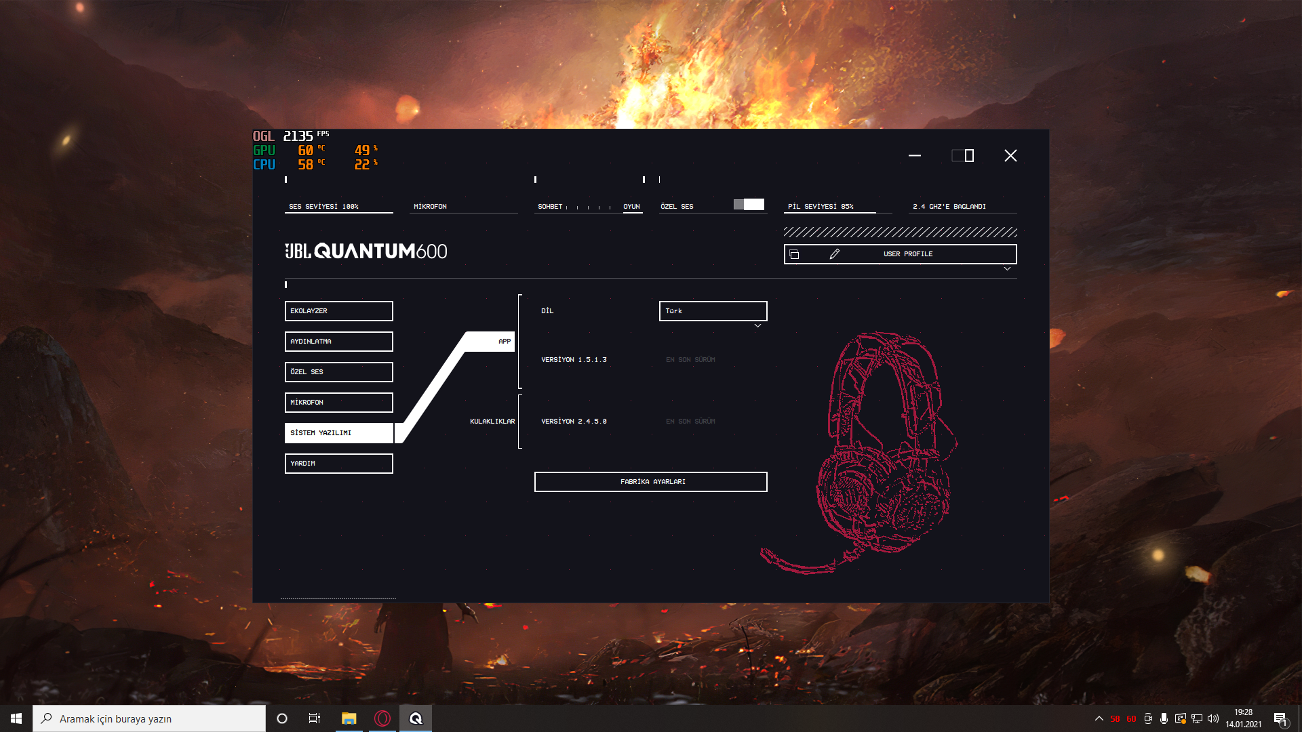Click the Sohbet end of the balance
1302x732 pixels.
click(550, 207)
